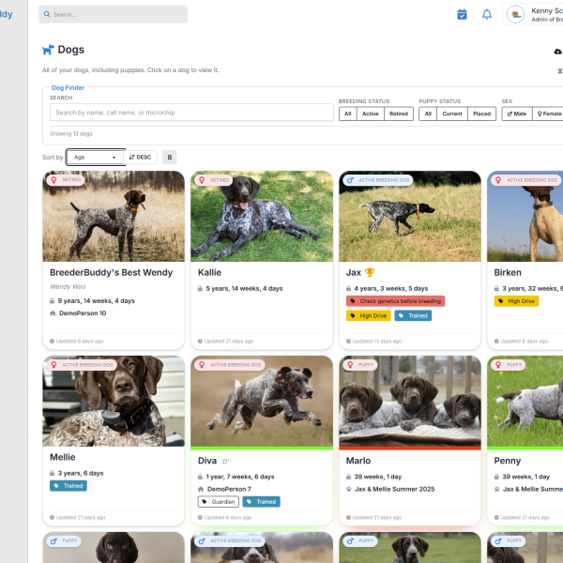Select All puppy status filter
The image size is (563, 563).
click(x=428, y=114)
